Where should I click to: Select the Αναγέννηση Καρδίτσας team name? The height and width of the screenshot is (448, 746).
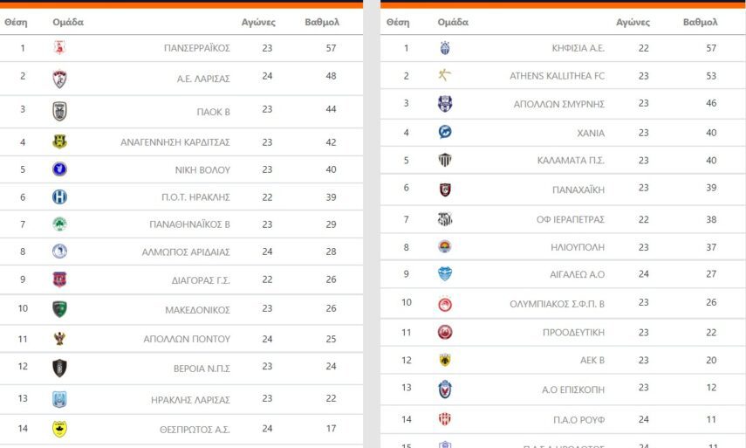pos(175,142)
